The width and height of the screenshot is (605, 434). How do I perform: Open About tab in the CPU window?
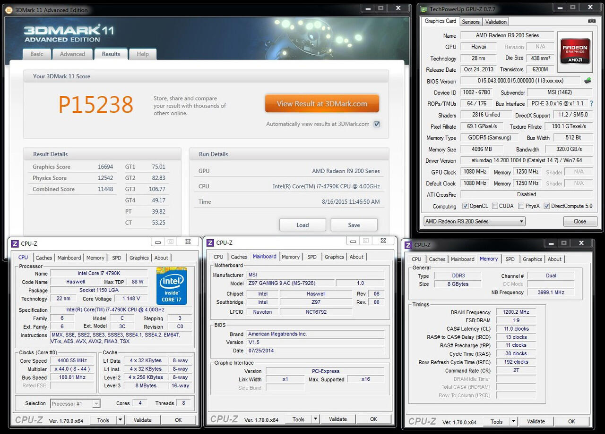[x=161, y=258]
